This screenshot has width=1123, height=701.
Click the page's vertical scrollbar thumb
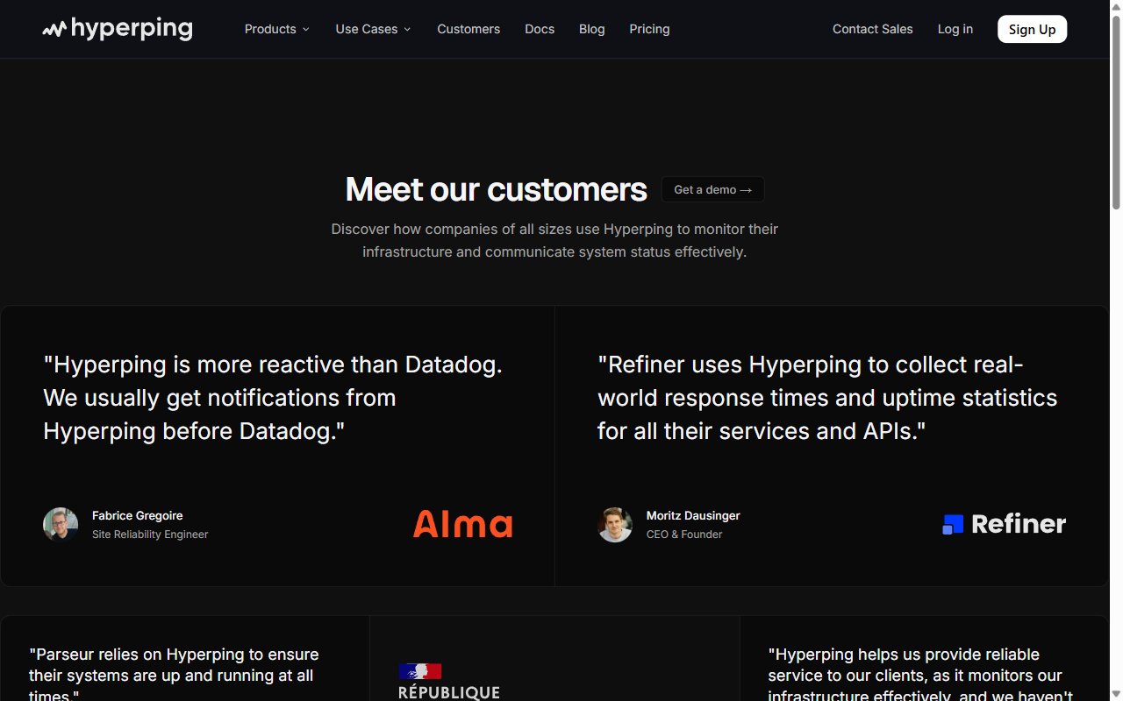tap(1116, 110)
